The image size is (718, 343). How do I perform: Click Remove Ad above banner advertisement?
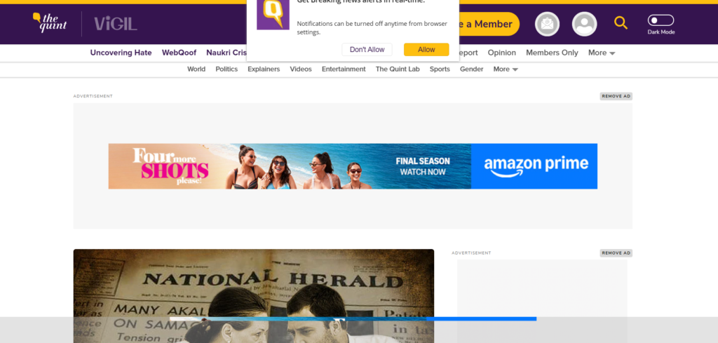click(616, 96)
